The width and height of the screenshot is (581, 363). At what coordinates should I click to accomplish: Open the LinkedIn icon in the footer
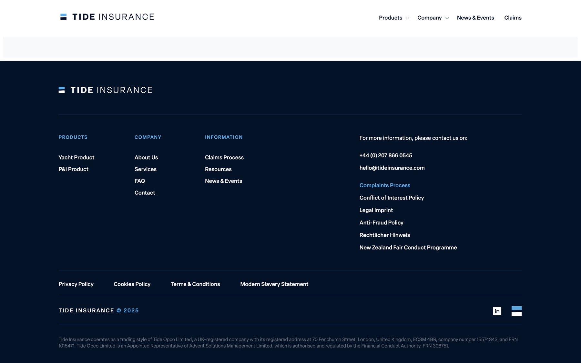click(x=497, y=311)
